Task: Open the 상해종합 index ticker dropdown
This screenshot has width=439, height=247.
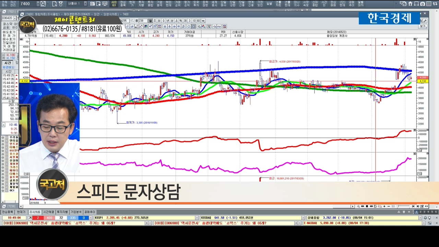Action: pos(420,218)
